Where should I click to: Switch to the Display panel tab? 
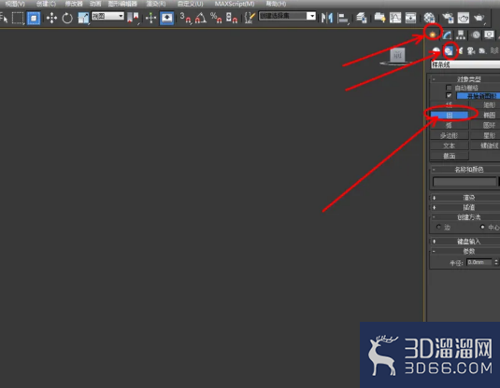(489, 35)
